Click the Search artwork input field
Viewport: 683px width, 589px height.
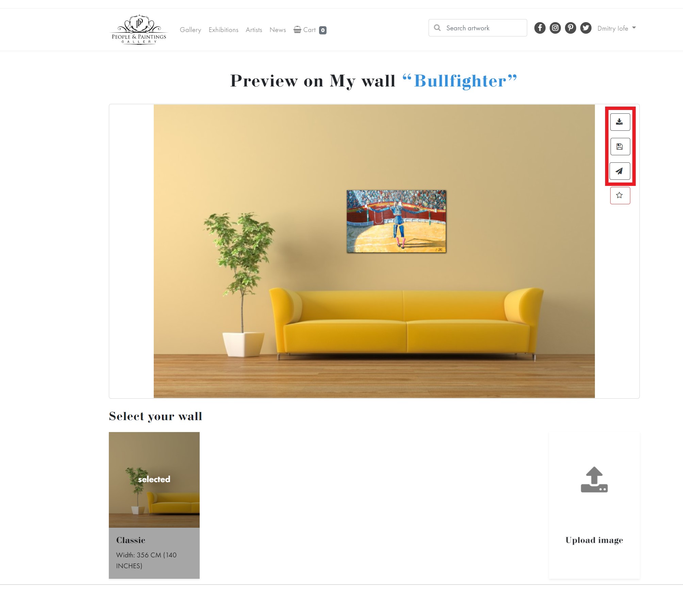click(478, 28)
